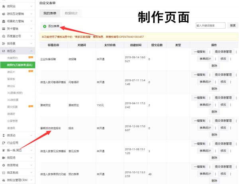Select the 微信人家意见反馈模板 title cell
The width and height of the screenshot is (239, 184).
pyautogui.click(x=53, y=151)
